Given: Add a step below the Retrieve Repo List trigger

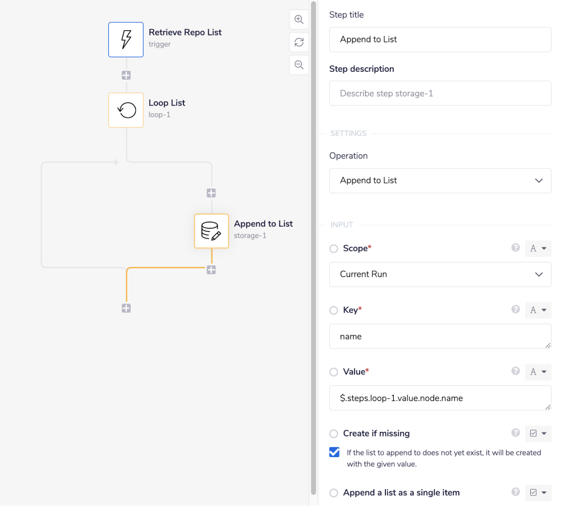Looking at the screenshot, I should pyautogui.click(x=126, y=75).
